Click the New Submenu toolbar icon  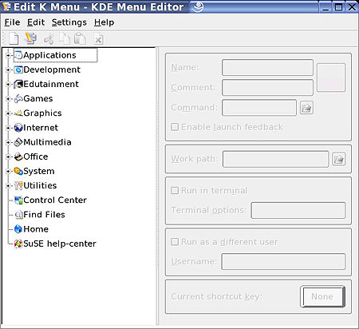tap(30, 38)
